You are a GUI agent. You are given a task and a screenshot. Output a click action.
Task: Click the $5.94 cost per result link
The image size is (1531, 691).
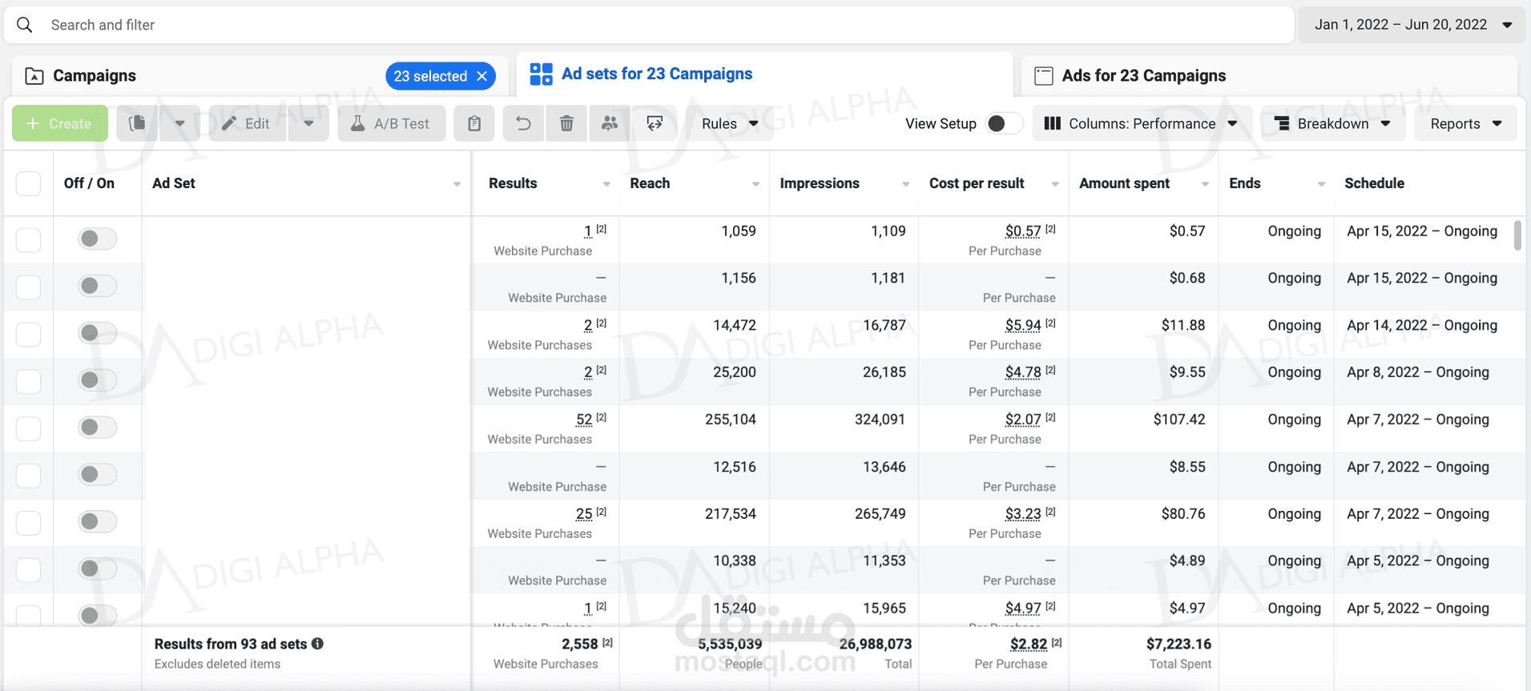click(x=1023, y=326)
